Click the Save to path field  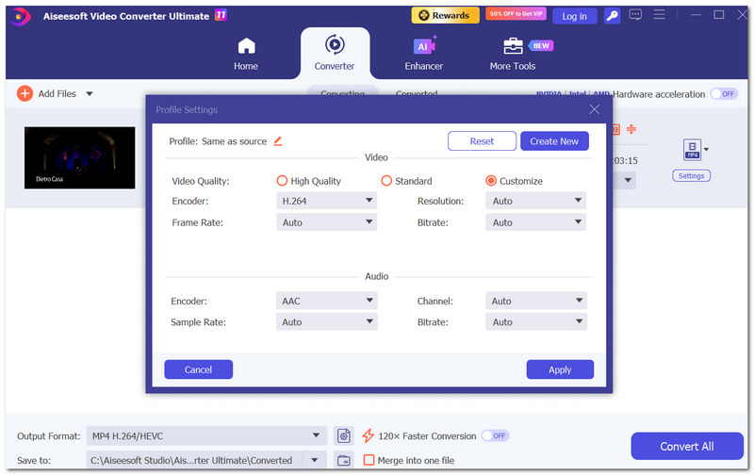[x=195, y=460]
